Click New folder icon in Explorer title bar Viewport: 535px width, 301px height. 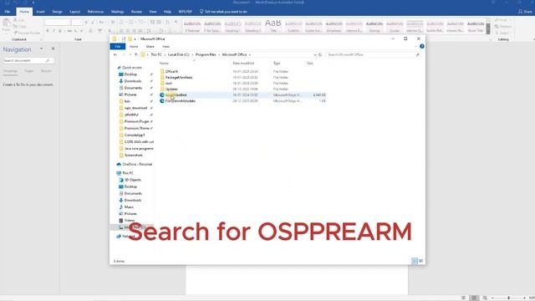pyautogui.click(x=130, y=39)
